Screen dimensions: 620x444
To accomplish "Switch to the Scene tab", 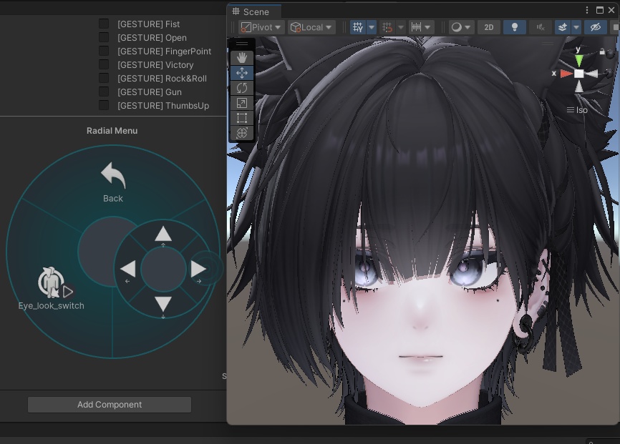I will click(252, 11).
